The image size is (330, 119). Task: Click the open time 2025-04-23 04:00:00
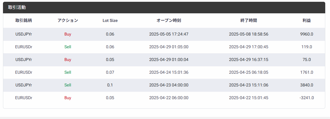(169, 85)
